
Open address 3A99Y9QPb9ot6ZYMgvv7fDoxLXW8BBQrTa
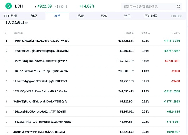[40, 101]
